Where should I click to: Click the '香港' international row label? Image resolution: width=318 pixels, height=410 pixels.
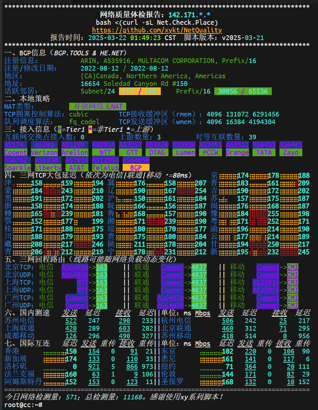tap(12, 351)
